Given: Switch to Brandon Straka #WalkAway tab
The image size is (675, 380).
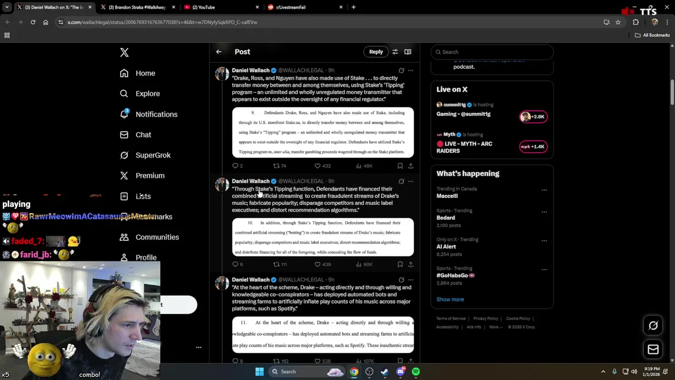Looking at the screenshot, I should (137, 7).
